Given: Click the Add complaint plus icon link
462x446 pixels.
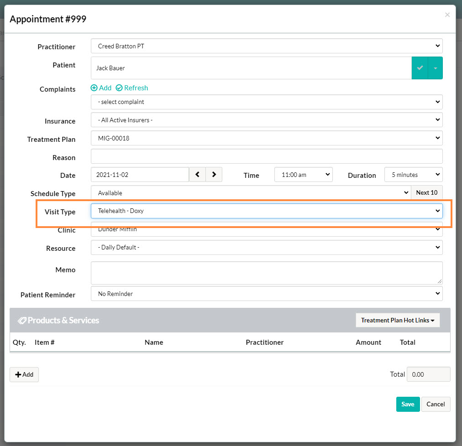Looking at the screenshot, I should tap(101, 88).
